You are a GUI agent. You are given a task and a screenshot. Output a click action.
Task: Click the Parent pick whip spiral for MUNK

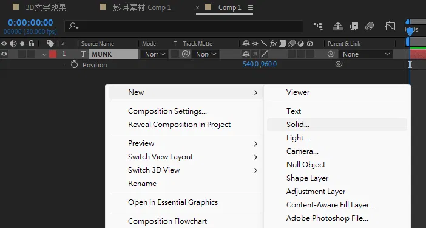pos(331,54)
